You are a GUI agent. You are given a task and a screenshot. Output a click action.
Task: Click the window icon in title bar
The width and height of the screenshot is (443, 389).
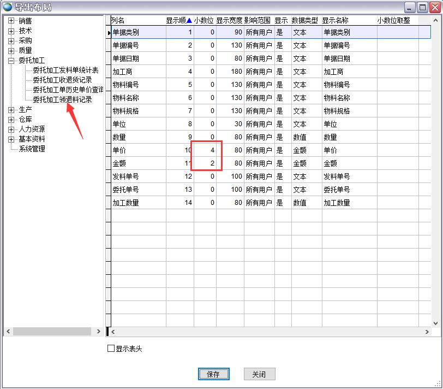pyautogui.click(x=7, y=7)
